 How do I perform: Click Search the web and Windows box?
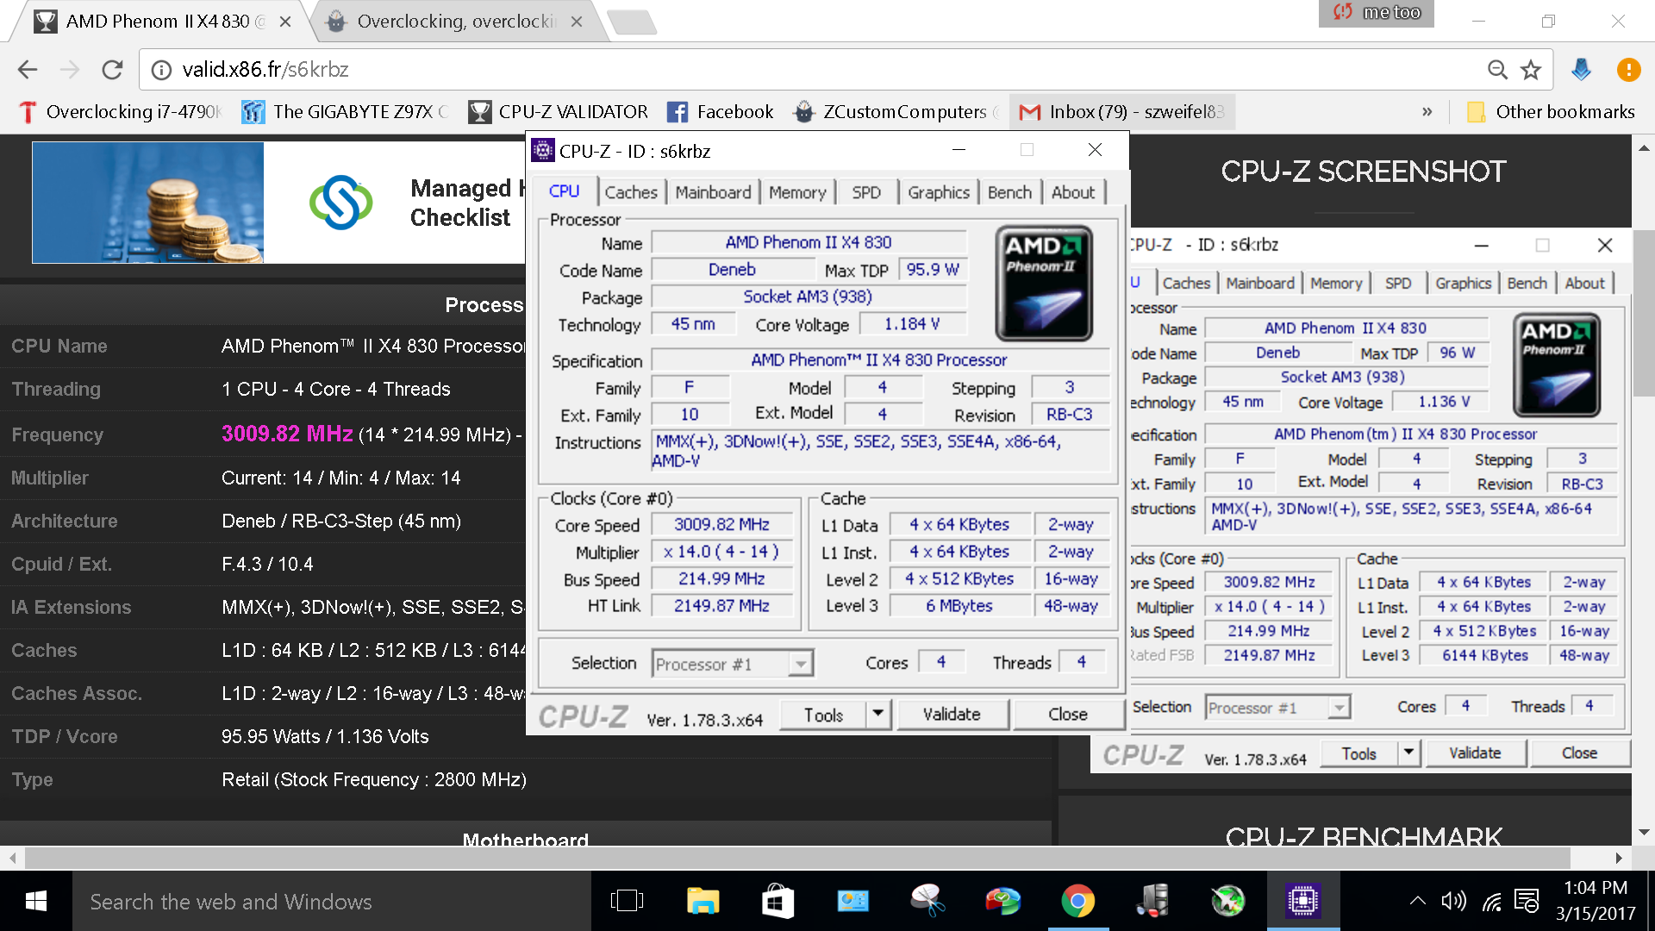click(332, 902)
